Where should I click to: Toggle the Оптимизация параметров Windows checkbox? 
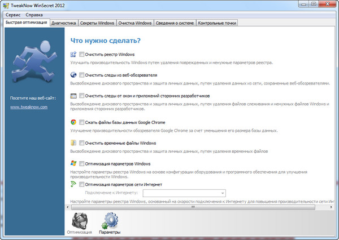tap(81, 164)
